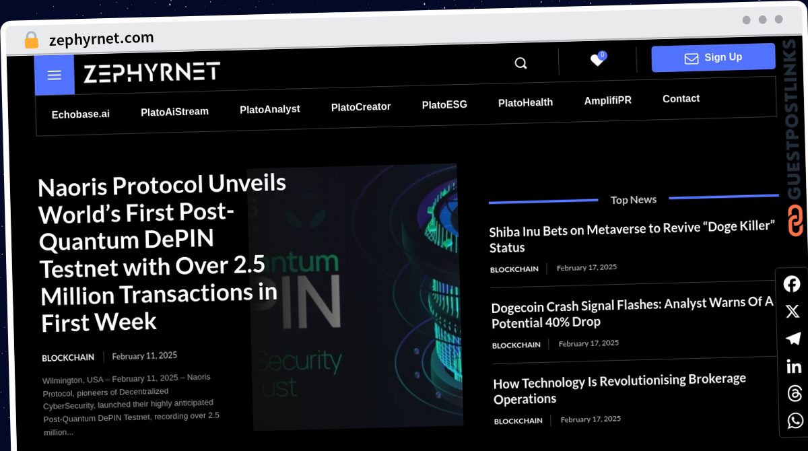Share on Facebook icon
Viewport: 808px width, 451px height.
(793, 284)
